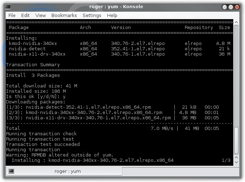This screenshot has width=245, height=182.
Task: Click 'Transaction Summary' heading
Action: coord(33,65)
